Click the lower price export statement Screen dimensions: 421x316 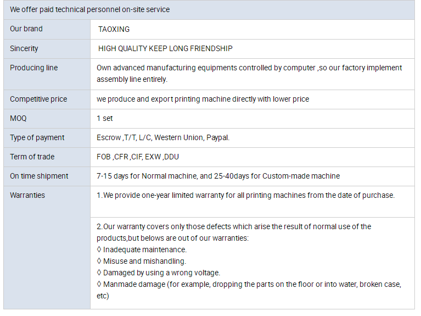coord(203,99)
